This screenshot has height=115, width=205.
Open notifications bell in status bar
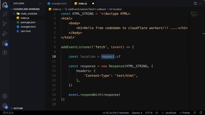(201, 113)
